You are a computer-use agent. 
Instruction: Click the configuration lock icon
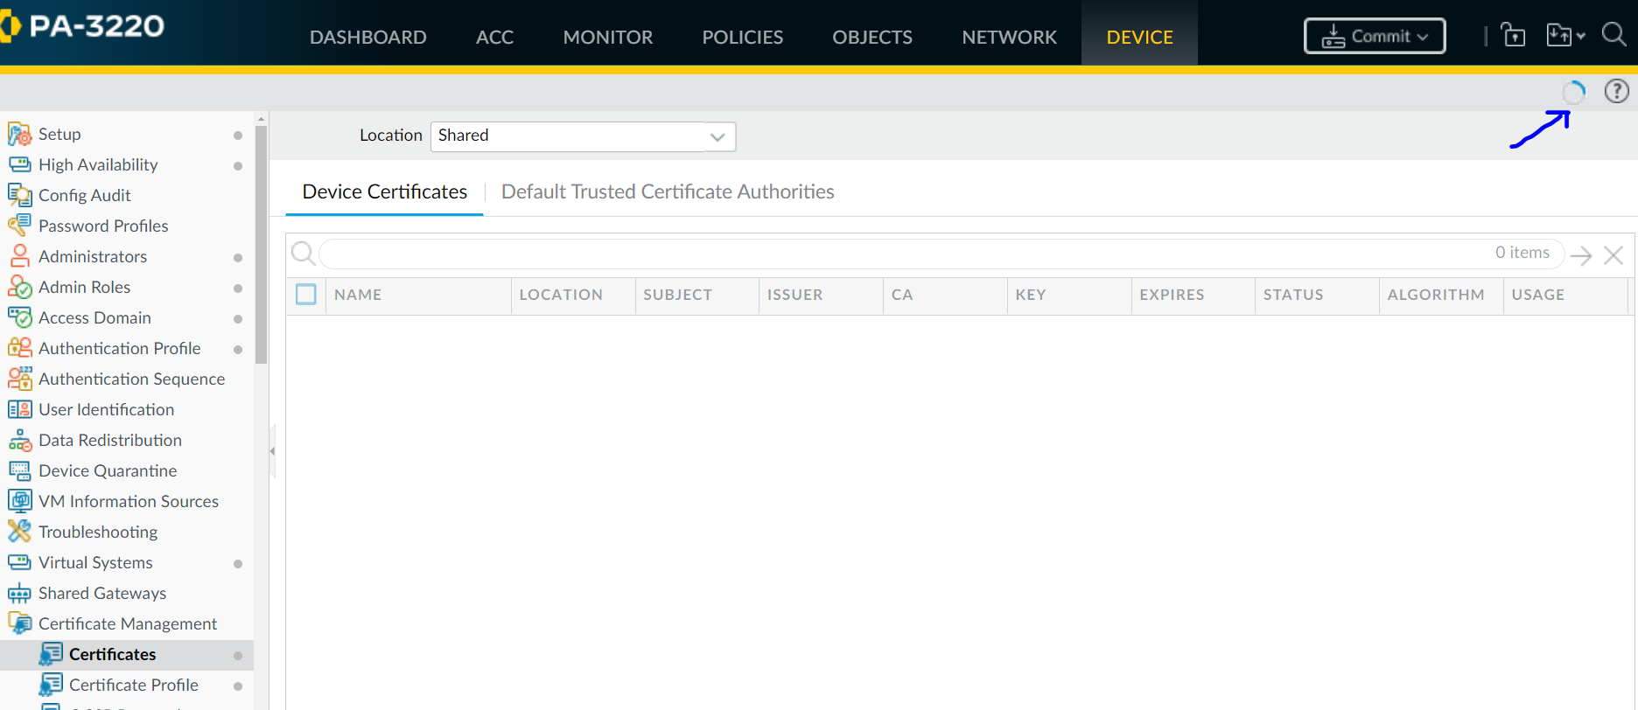pyautogui.click(x=1513, y=36)
